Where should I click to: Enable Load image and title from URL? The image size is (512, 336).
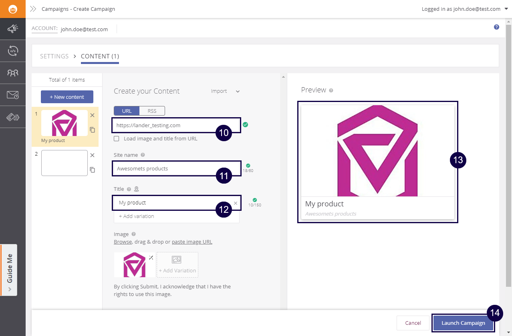click(117, 139)
